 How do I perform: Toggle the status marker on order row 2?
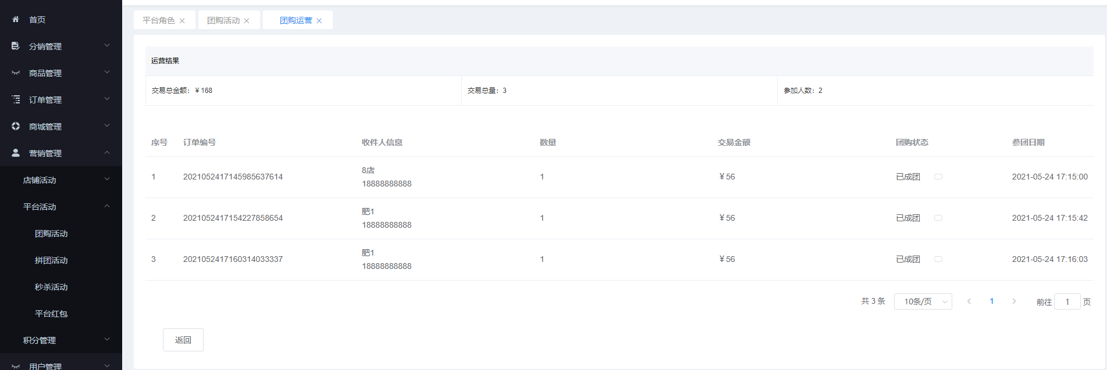tap(938, 218)
